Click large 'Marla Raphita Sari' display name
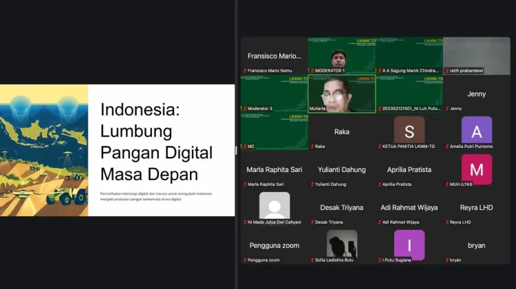The width and height of the screenshot is (516, 289). [x=274, y=169]
